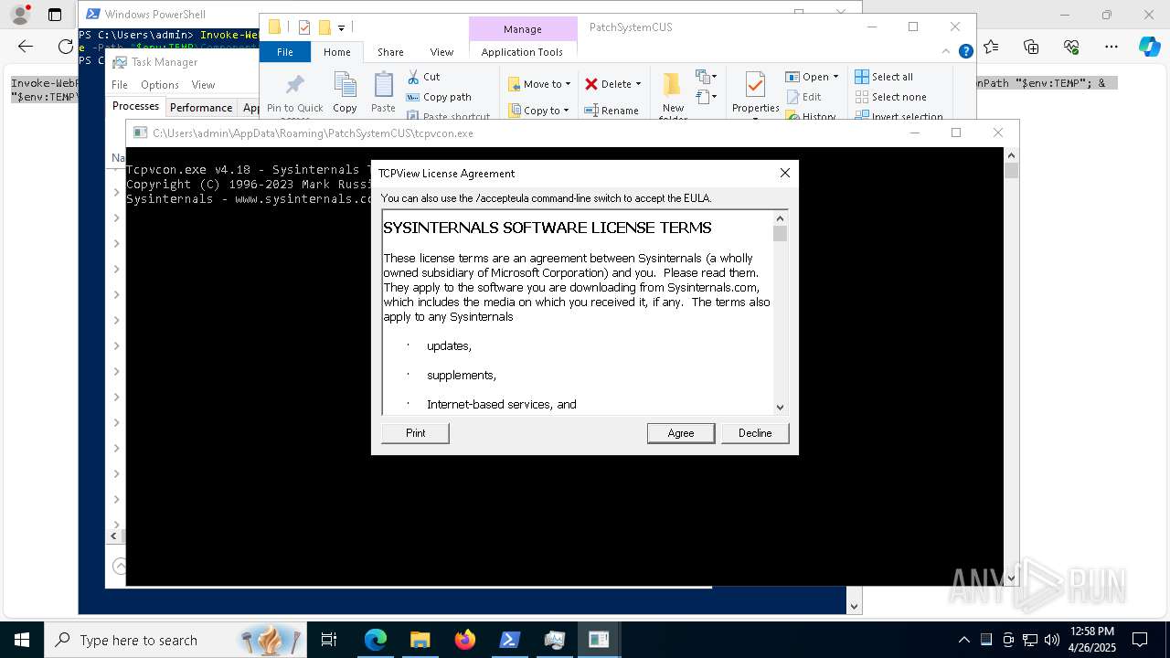Switch to Task Manager taskbar icon

pyautogui.click(x=555, y=640)
